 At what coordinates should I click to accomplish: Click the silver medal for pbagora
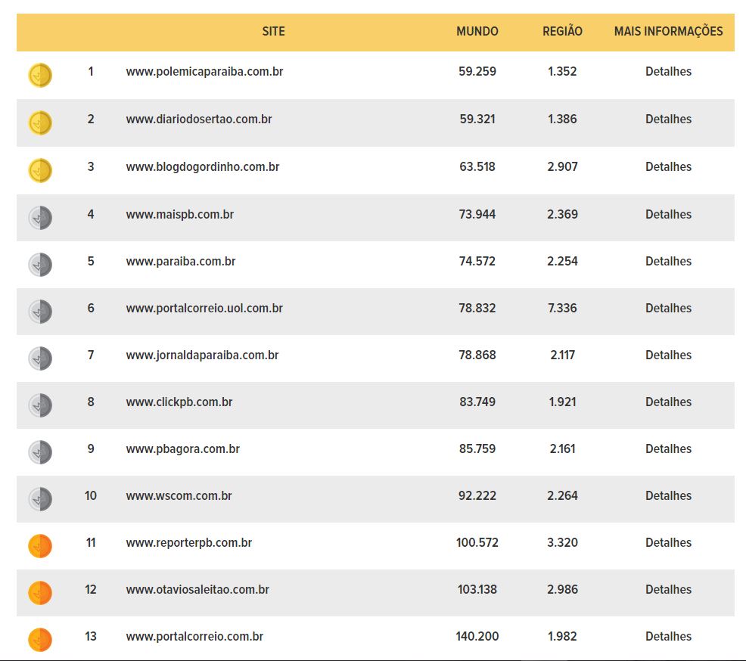point(40,452)
